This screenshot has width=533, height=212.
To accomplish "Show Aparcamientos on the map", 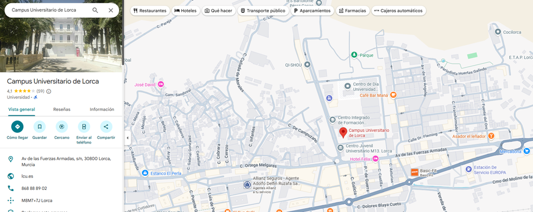I will click(312, 11).
